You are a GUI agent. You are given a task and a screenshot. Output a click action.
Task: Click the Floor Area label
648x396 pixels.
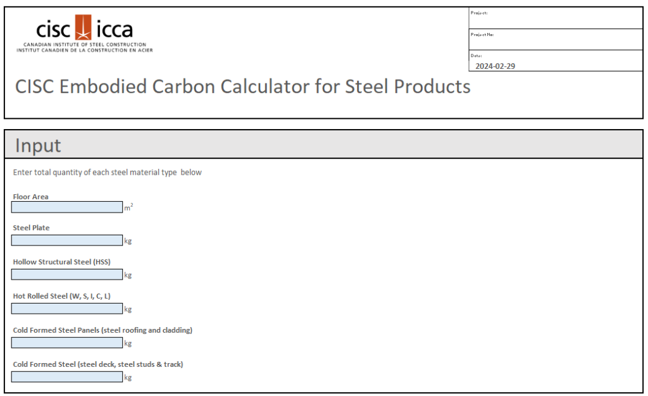click(x=30, y=197)
